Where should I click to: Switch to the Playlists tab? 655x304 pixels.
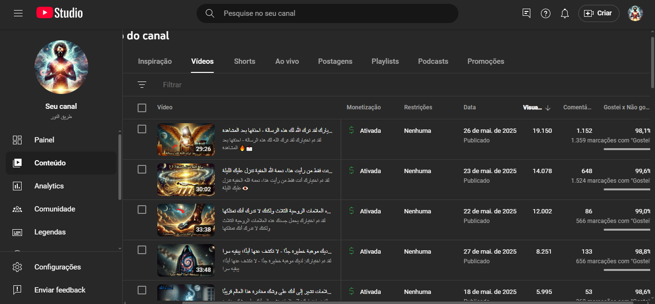(x=385, y=61)
